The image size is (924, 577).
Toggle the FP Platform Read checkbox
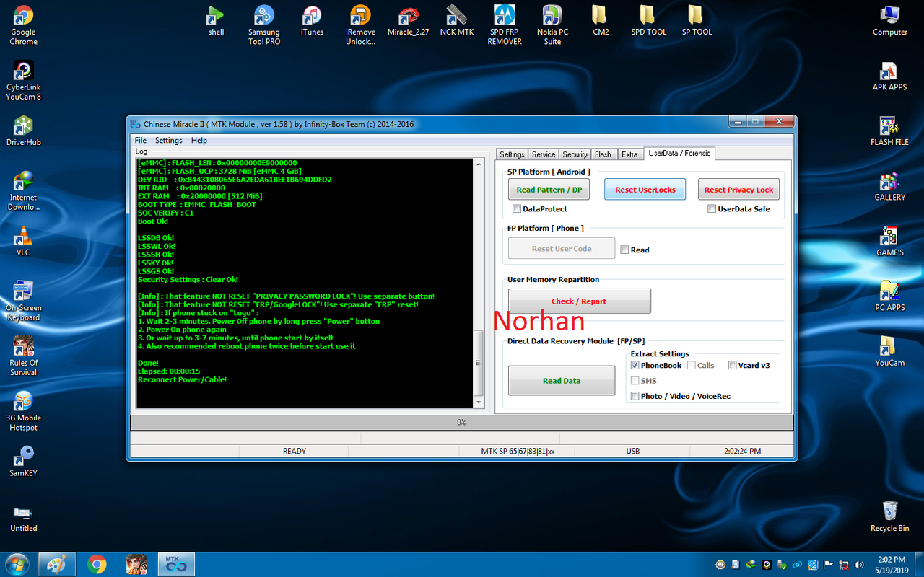pos(624,250)
